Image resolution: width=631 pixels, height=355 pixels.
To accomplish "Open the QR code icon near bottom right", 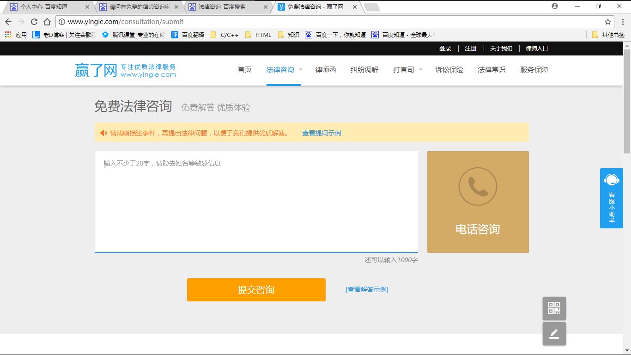I will (x=554, y=308).
